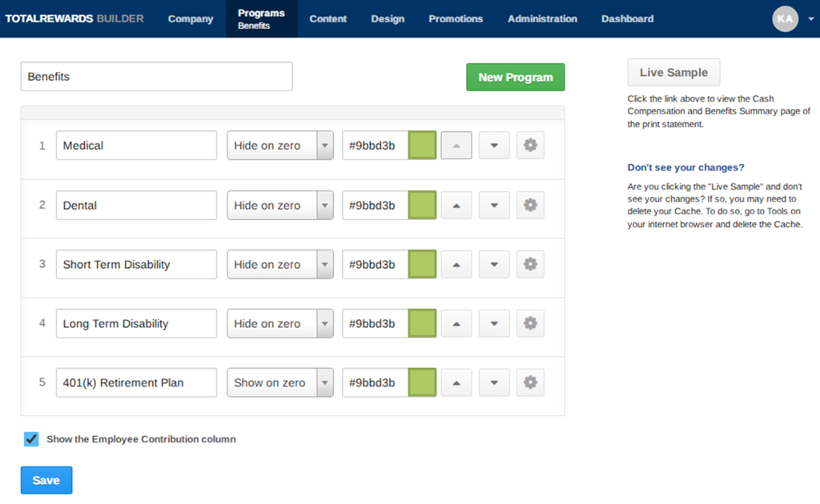
Task: Move Long Term Disability row up
Action: click(x=456, y=322)
